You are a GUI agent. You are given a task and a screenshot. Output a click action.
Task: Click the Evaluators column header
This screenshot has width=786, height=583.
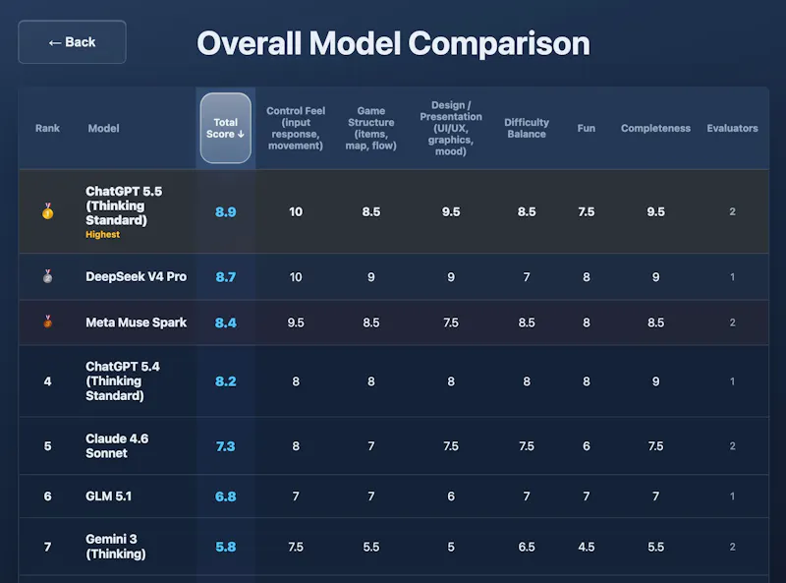tap(732, 128)
